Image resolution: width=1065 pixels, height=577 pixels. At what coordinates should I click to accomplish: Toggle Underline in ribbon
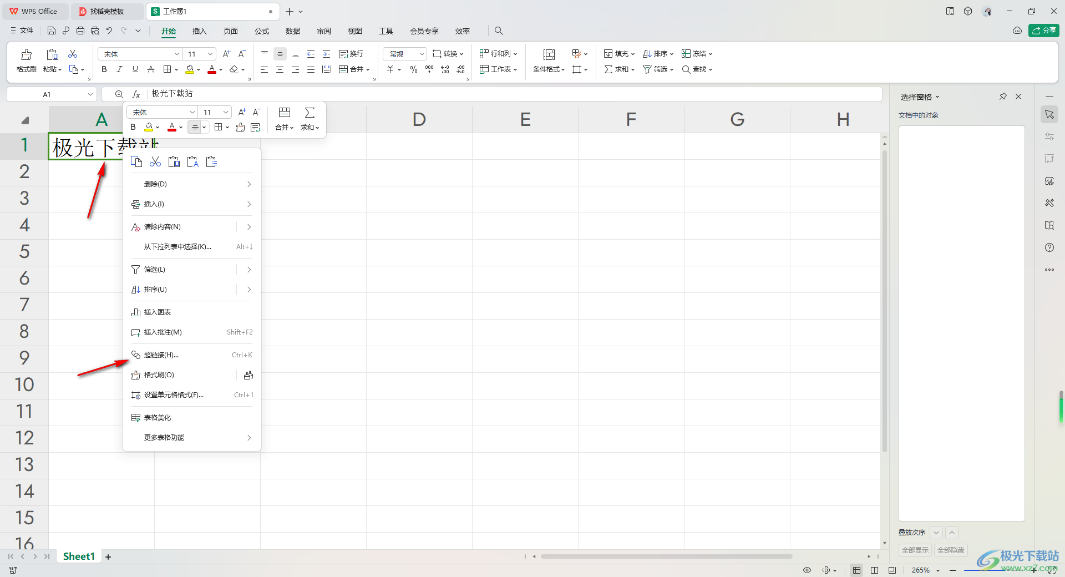coord(135,69)
